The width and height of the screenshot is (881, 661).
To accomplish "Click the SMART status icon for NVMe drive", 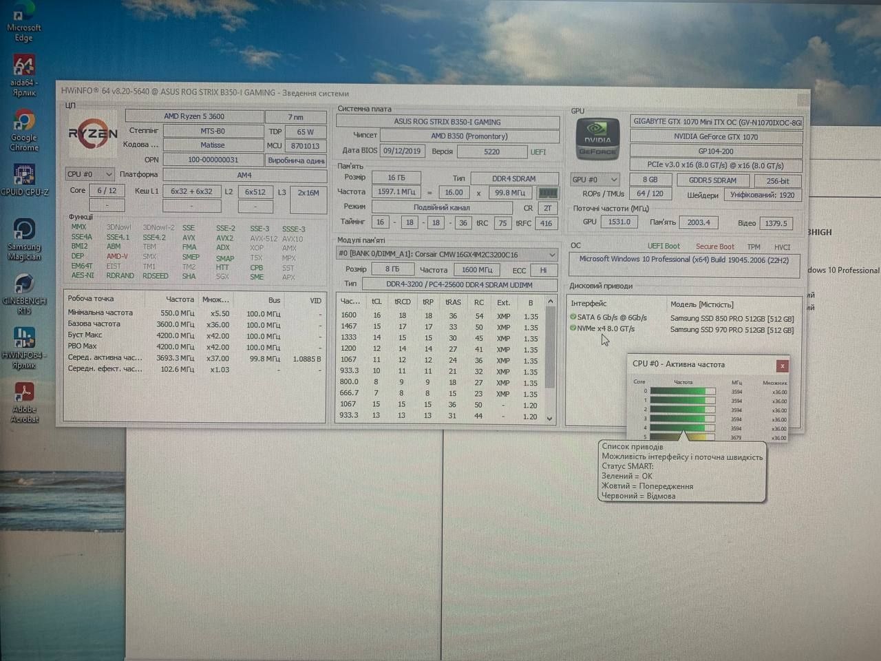I will pyautogui.click(x=573, y=328).
